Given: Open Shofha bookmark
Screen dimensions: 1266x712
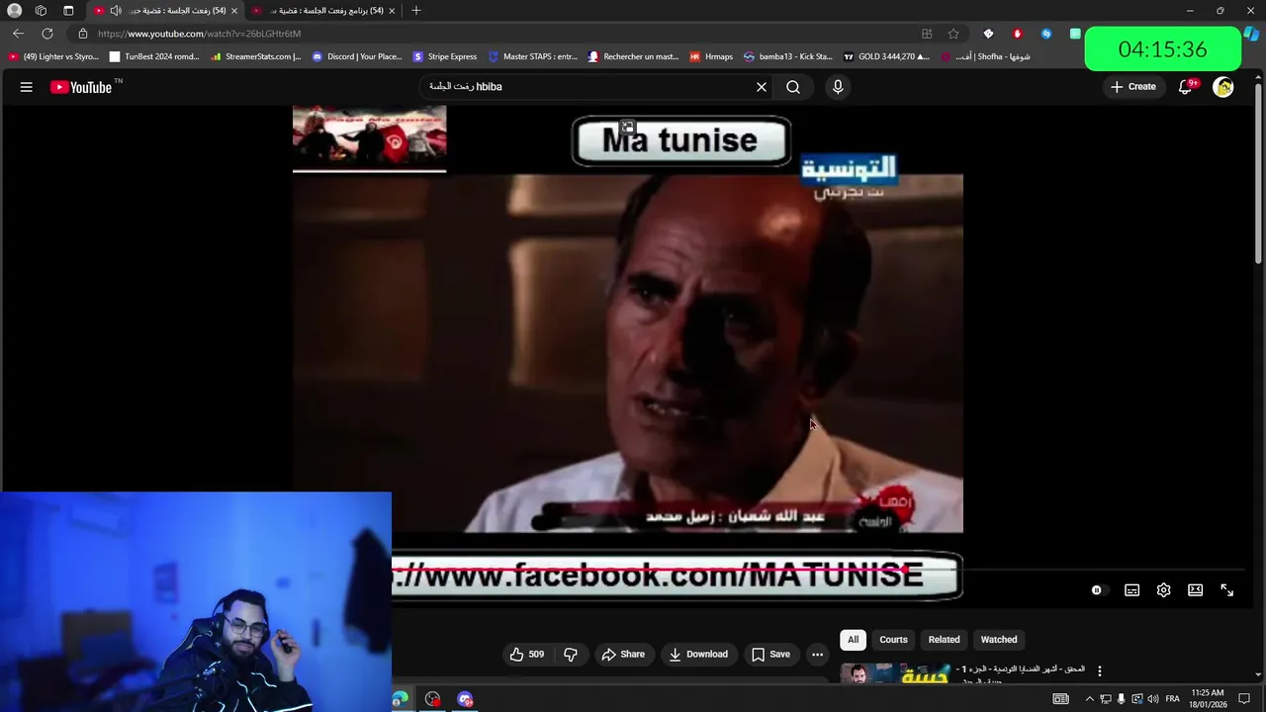Looking at the screenshot, I should (985, 56).
